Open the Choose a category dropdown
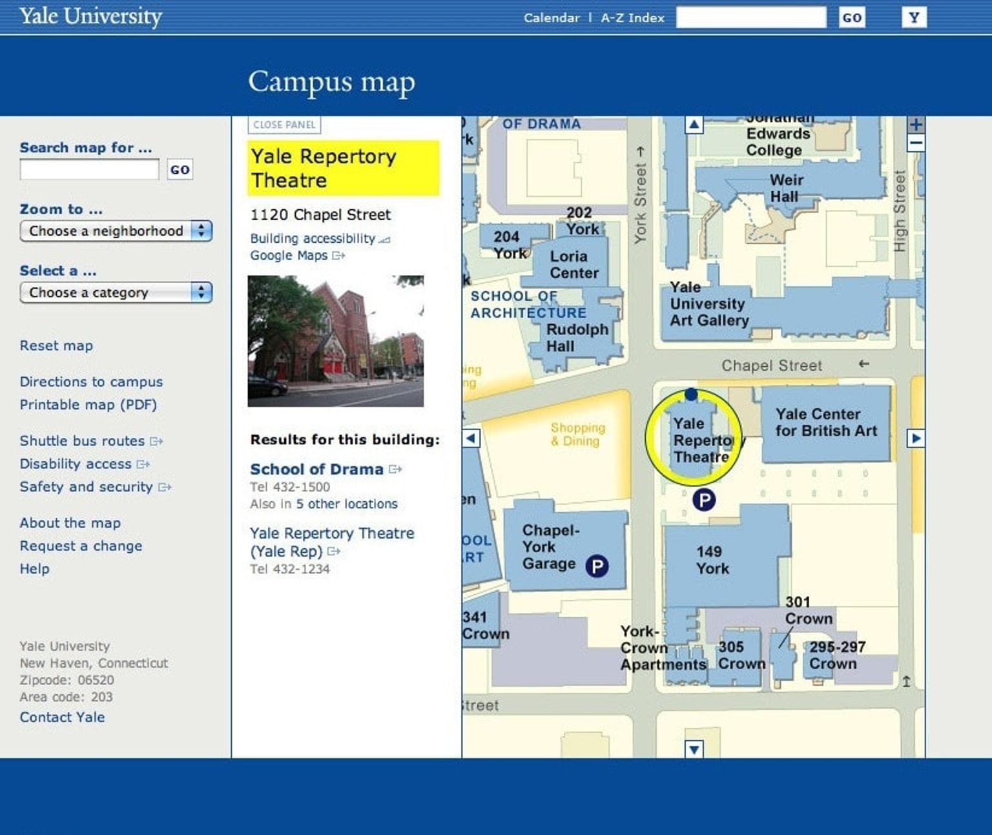 pyautogui.click(x=116, y=293)
